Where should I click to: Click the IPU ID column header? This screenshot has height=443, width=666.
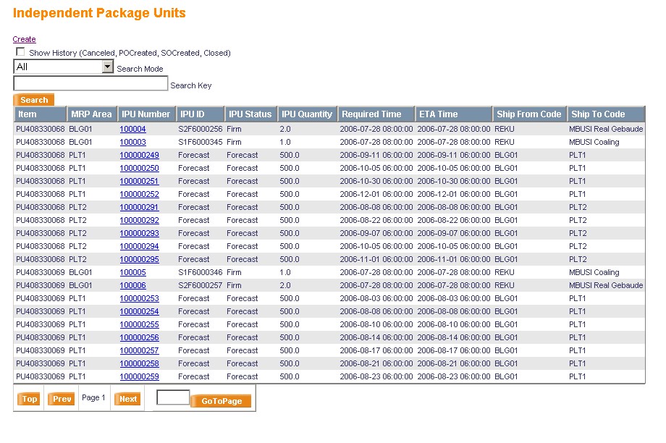point(200,114)
